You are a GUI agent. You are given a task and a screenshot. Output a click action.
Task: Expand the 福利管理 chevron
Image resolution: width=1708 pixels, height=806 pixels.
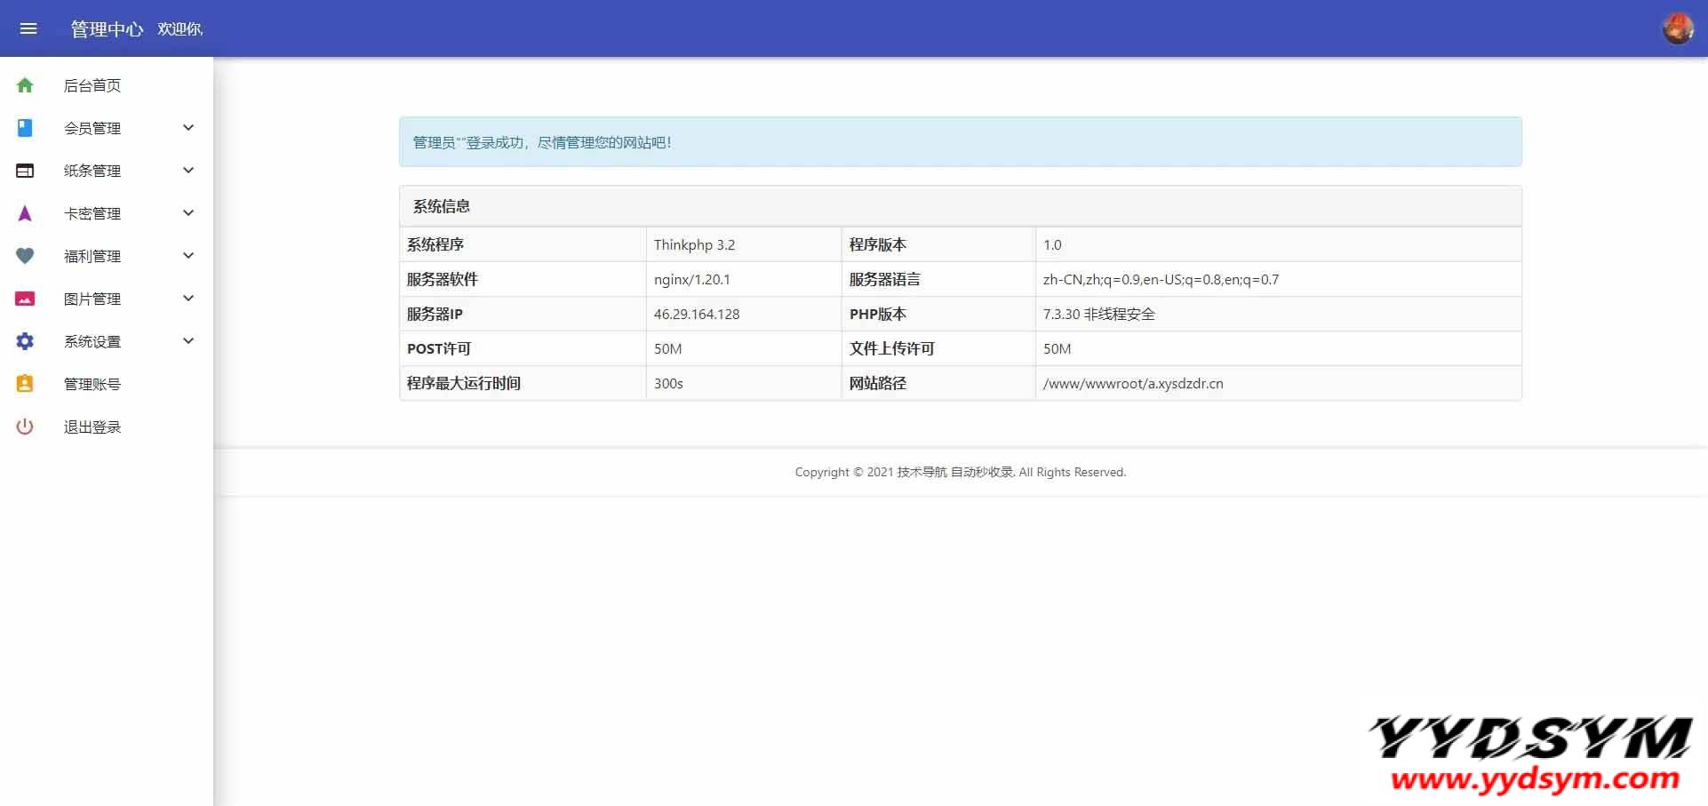pos(188,256)
